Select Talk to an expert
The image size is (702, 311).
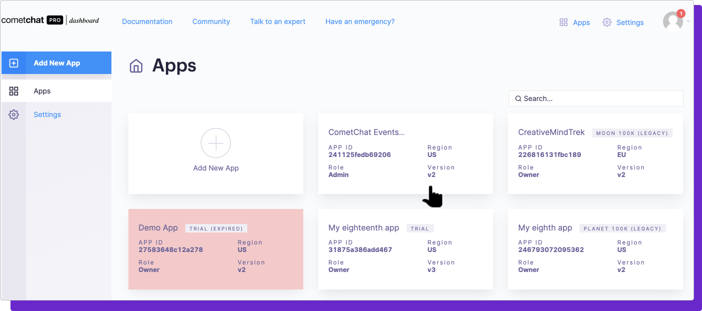click(278, 21)
